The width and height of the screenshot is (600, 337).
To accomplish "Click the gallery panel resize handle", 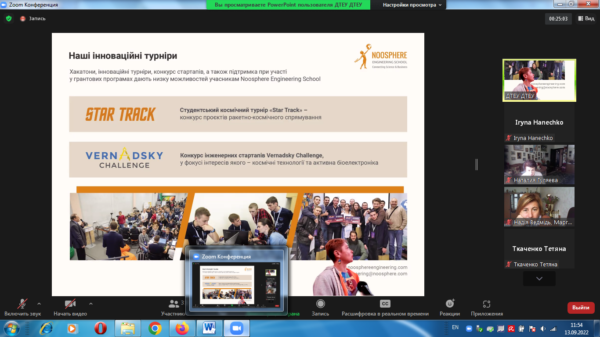I will [477, 164].
